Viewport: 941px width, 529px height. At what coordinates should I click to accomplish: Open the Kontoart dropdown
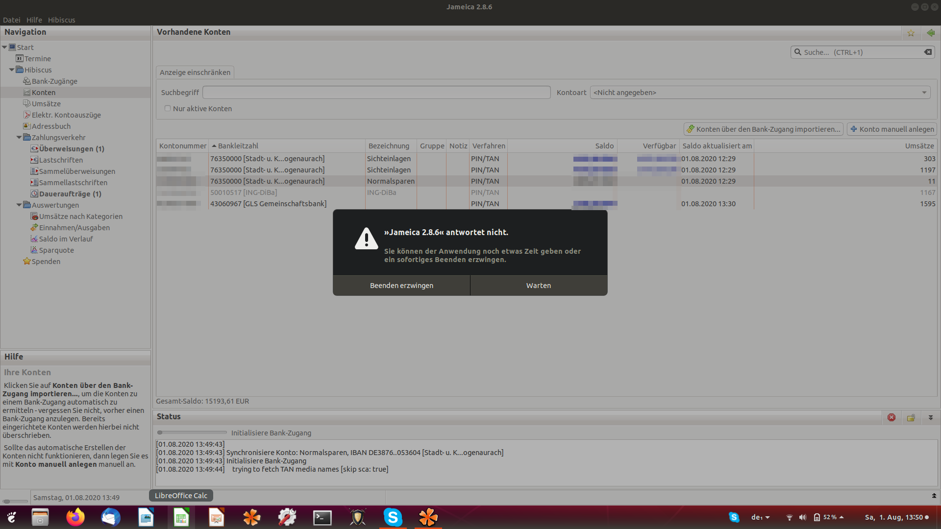[x=760, y=93]
